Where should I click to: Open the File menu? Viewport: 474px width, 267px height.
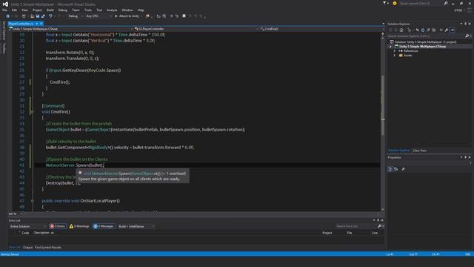[x=4, y=10]
